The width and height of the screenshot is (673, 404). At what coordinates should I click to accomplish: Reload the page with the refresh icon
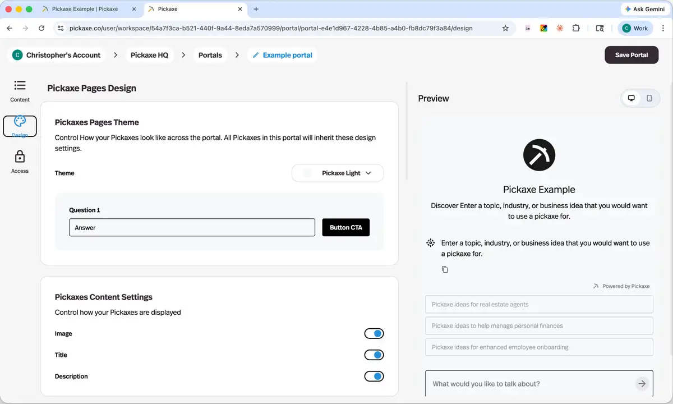[42, 28]
